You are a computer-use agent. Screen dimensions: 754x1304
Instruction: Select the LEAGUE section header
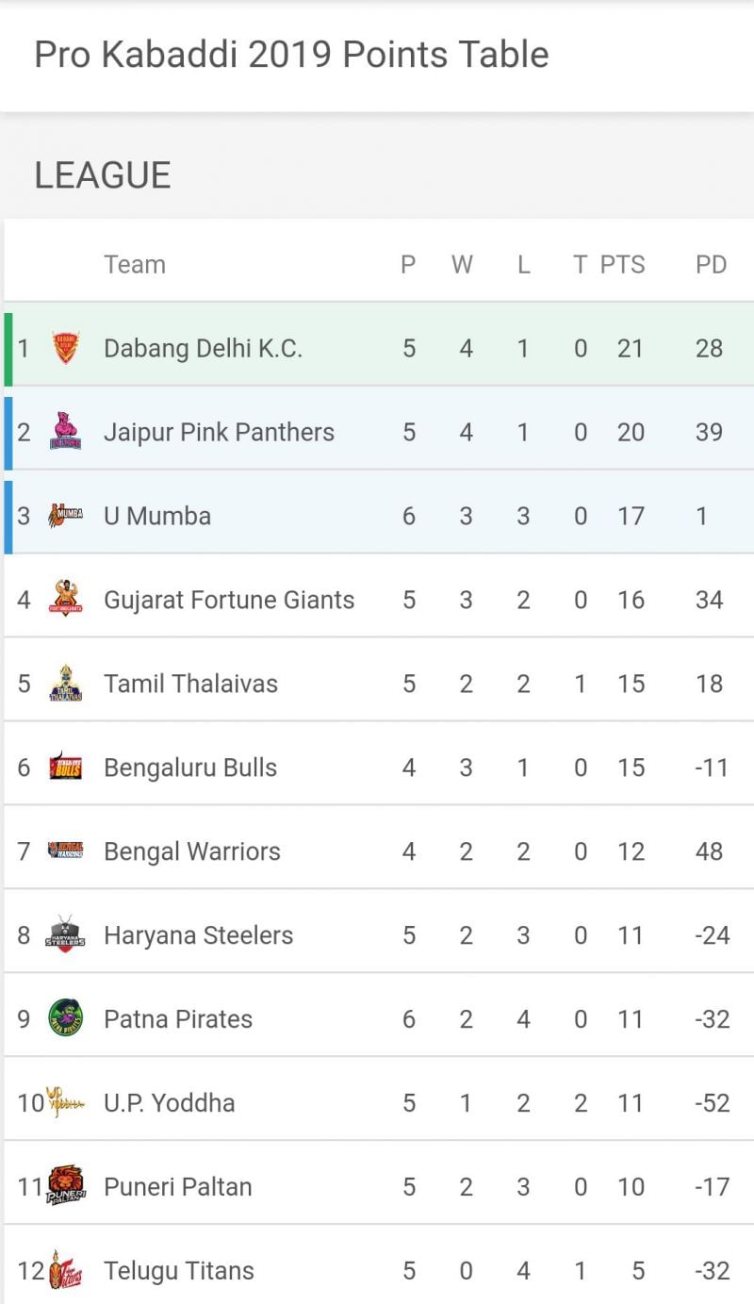(101, 173)
